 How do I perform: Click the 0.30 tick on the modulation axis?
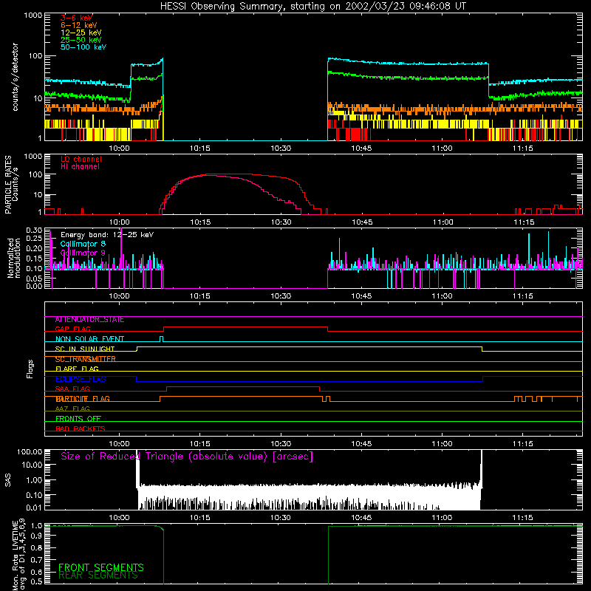pos(34,230)
